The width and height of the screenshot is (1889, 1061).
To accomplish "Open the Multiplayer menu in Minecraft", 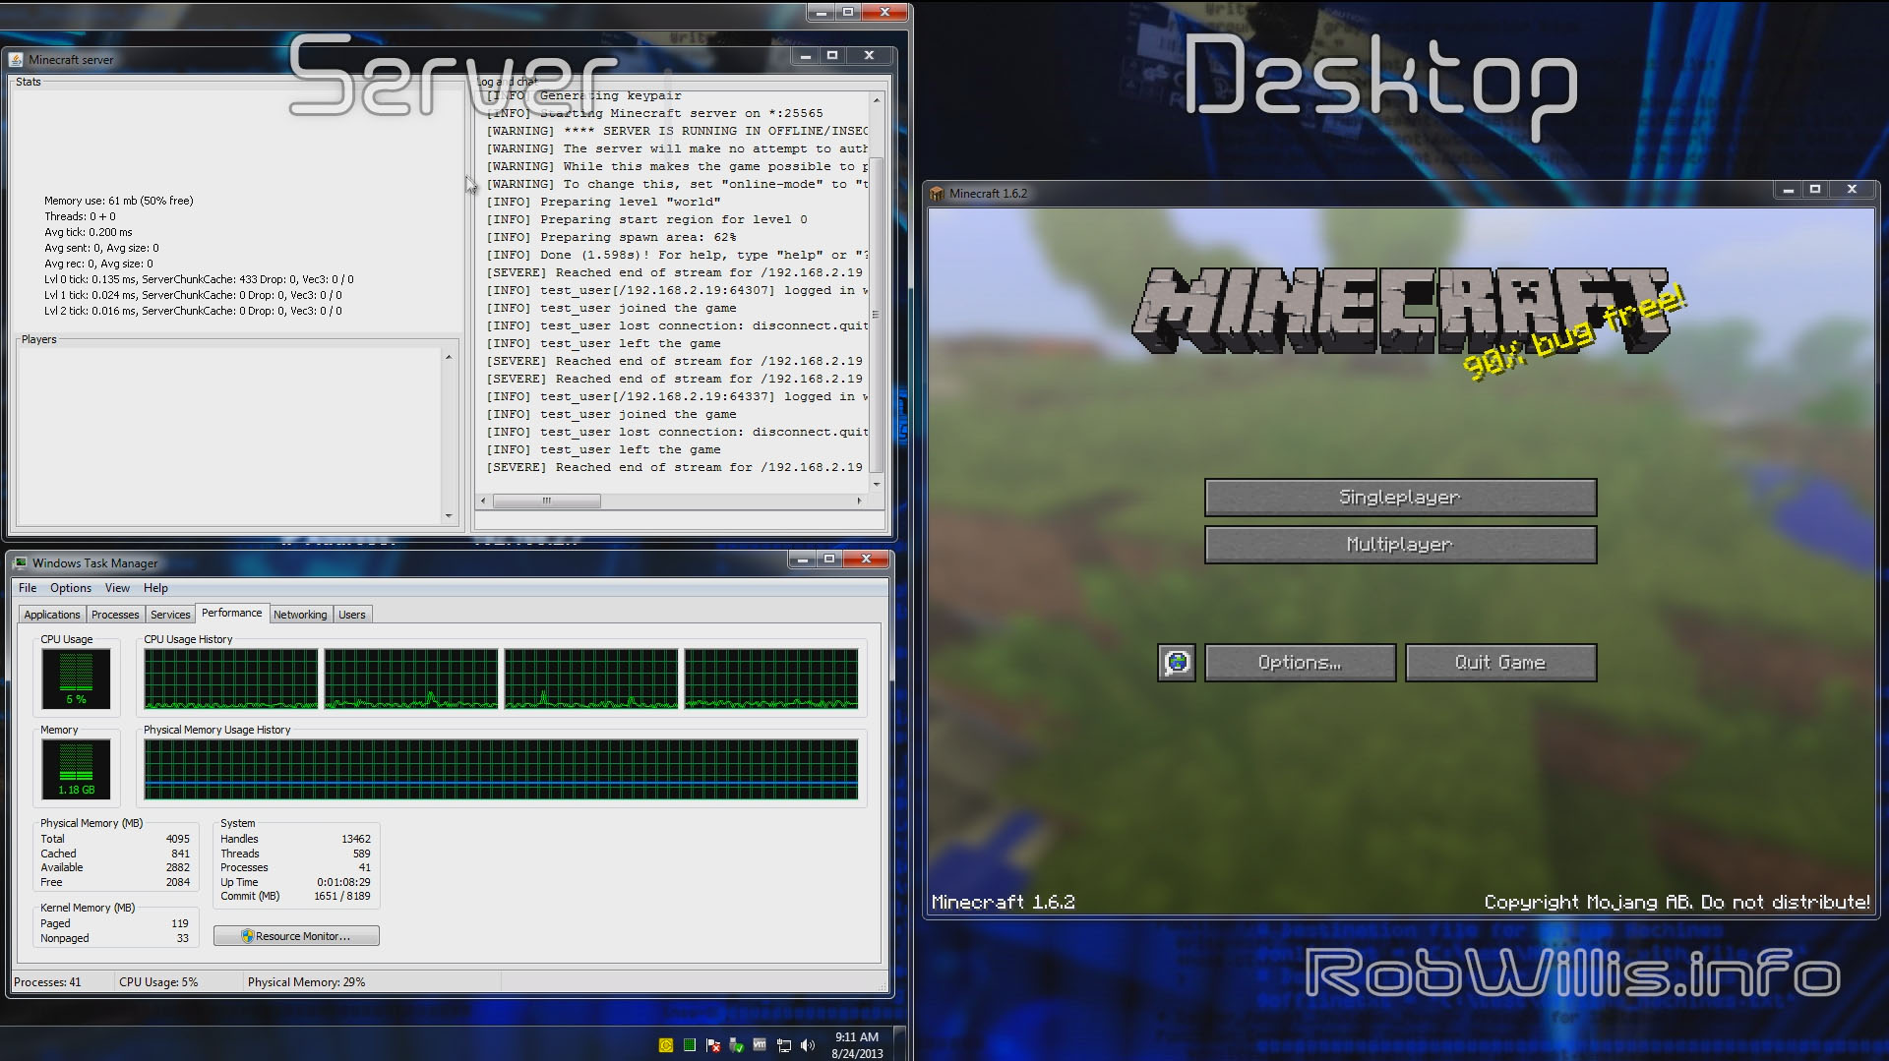I will point(1400,545).
